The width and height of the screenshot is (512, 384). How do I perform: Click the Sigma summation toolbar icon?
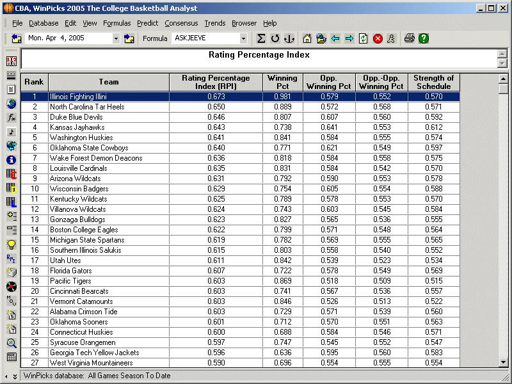260,38
